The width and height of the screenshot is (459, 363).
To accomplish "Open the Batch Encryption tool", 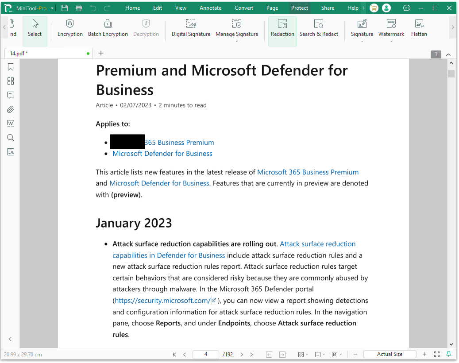I will [x=108, y=28].
